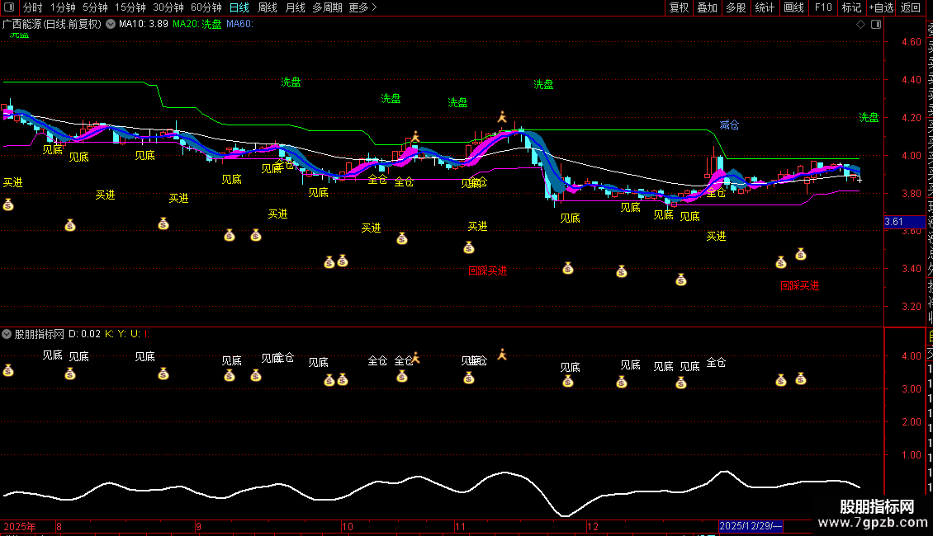
Task: Expand main chart indicator dropdown beside 广西能源
Action: pos(111,24)
